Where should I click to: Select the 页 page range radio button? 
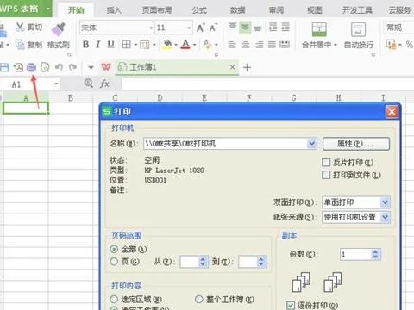(114, 262)
